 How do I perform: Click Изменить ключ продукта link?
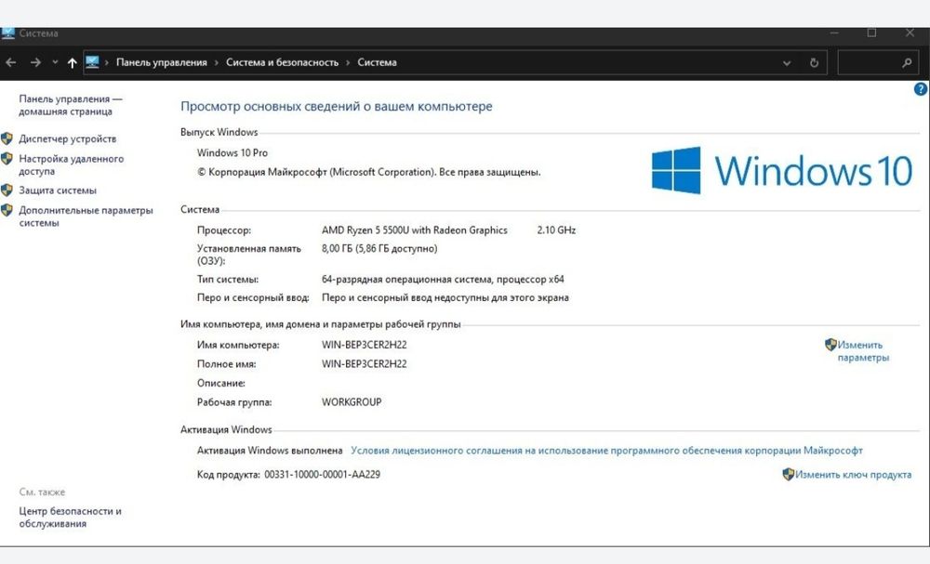(x=853, y=475)
